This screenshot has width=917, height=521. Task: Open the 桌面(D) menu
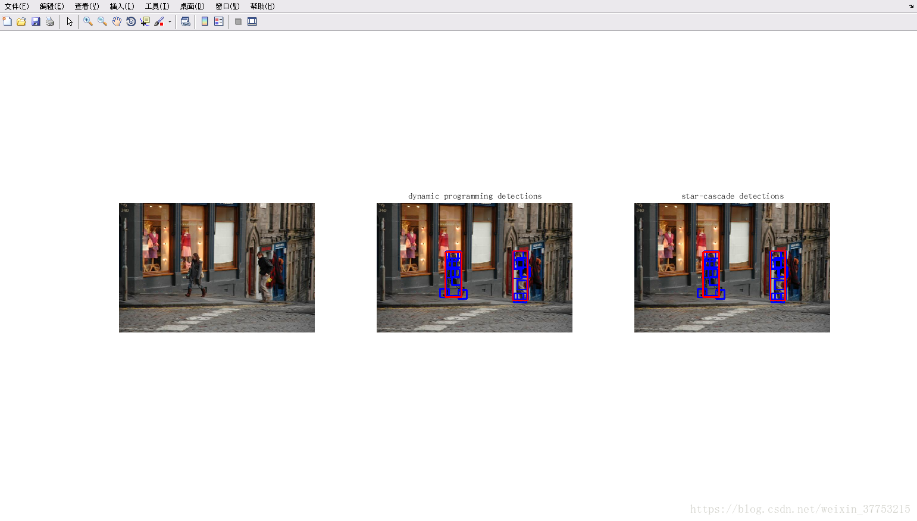[192, 7]
